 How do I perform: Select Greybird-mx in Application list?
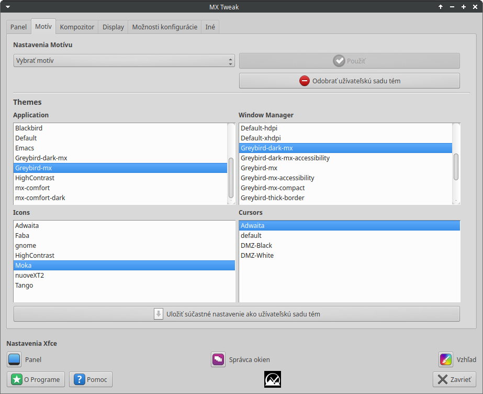[120, 168]
